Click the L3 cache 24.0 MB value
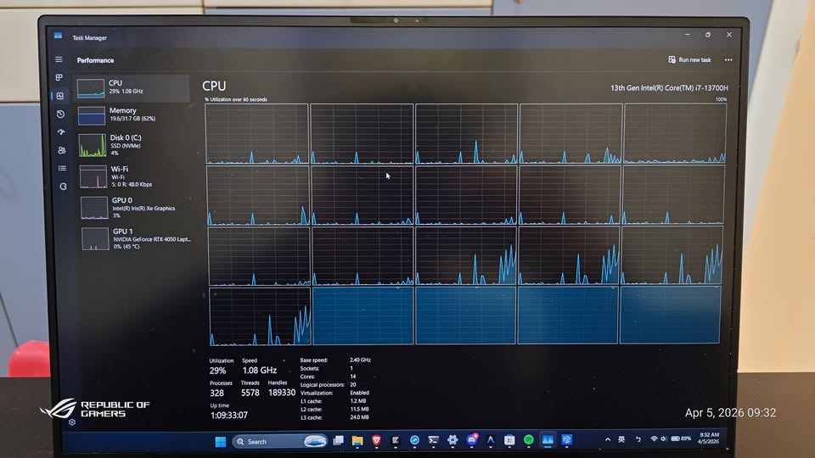This screenshot has height=458, width=815. tap(360, 417)
